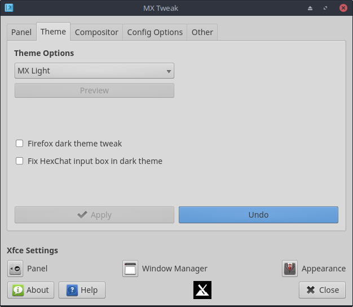Image resolution: width=353 pixels, height=307 pixels.
Task: Click the Window Manager label
Action: click(175, 269)
